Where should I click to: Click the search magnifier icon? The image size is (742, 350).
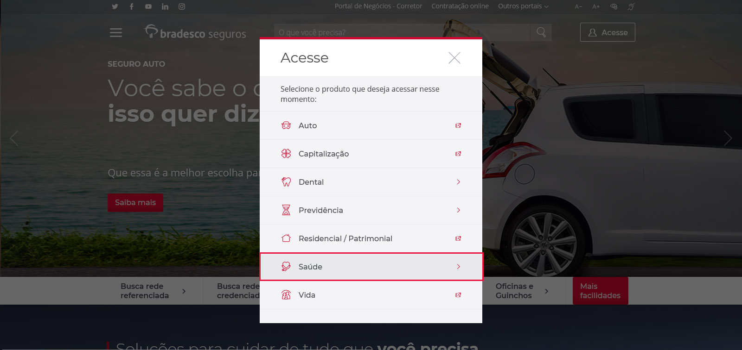(x=541, y=32)
